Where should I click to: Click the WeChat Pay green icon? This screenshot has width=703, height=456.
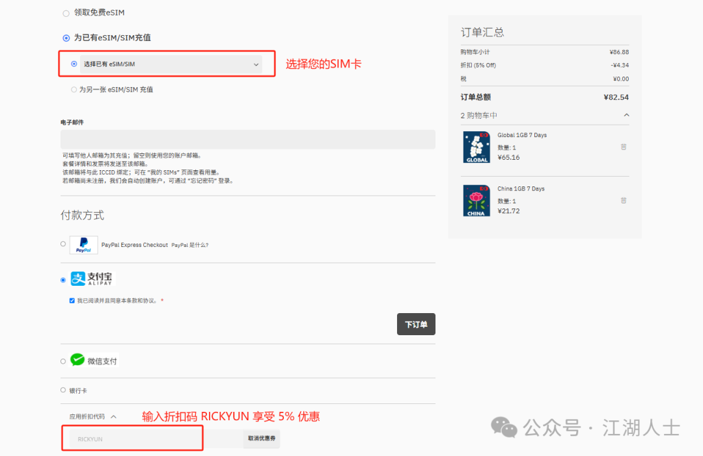[77, 360]
